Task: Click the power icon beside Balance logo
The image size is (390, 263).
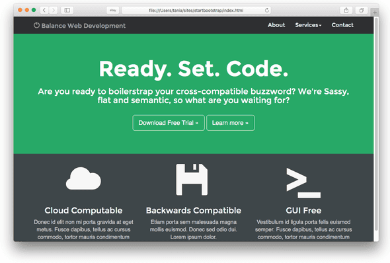Action: [x=36, y=25]
